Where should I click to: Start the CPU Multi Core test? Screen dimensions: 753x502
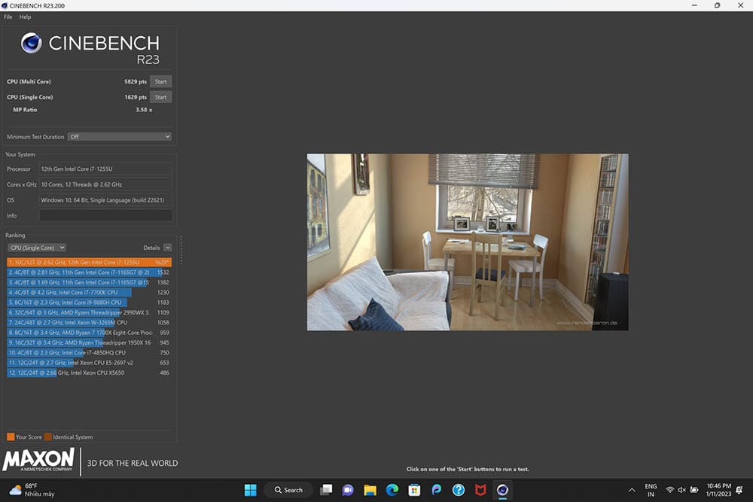coord(160,81)
